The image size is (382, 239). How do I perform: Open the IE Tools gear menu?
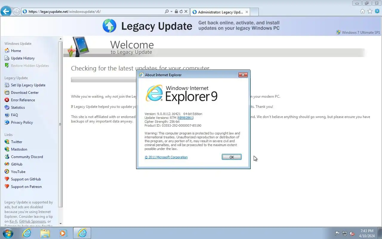(377, 11)
